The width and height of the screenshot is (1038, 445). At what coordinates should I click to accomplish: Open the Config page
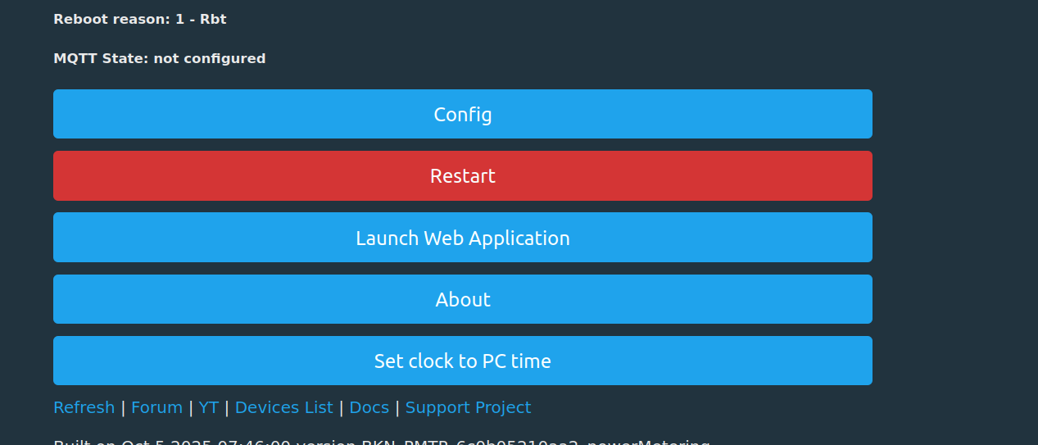click(x=463, y=114)
